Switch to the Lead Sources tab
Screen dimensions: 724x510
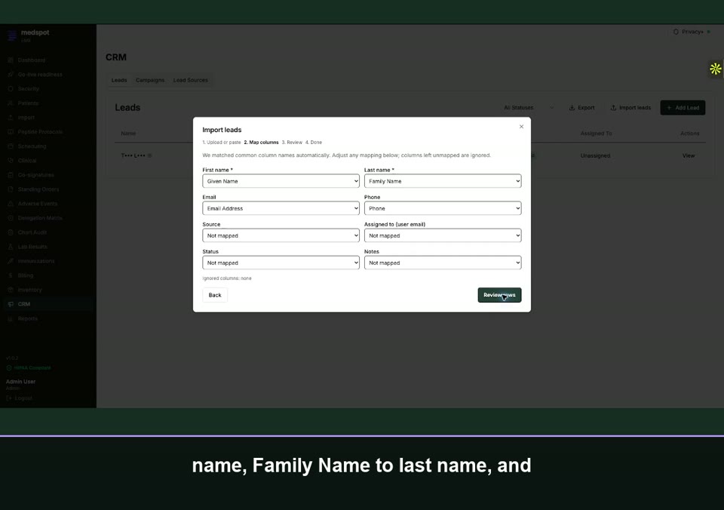pos(191,80)
